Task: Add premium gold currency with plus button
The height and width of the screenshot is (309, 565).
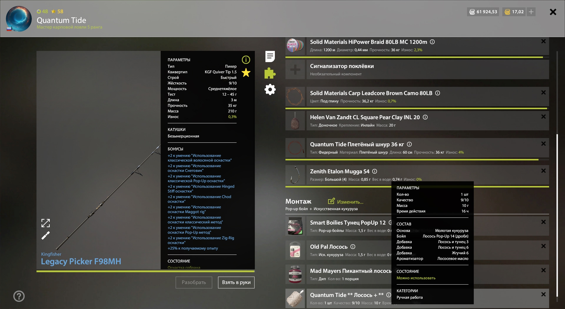Action: (x=531, y=12)
